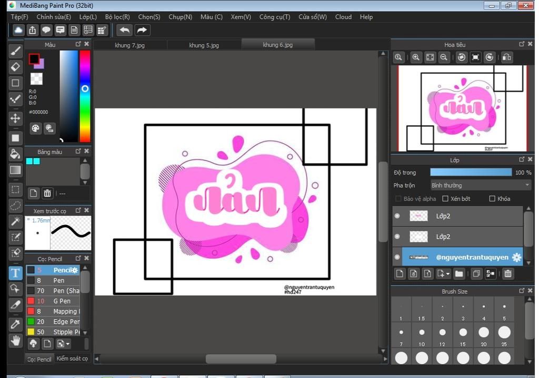Click the Redo arrow in toolbar
Viewport: 539px width, 378px height.
pyautogui.click(x=142, y=30)
